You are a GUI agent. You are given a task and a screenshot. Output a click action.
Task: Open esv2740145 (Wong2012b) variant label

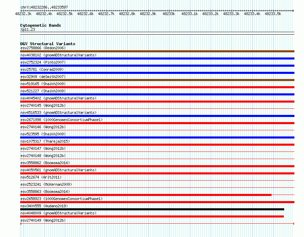point(43,105)
